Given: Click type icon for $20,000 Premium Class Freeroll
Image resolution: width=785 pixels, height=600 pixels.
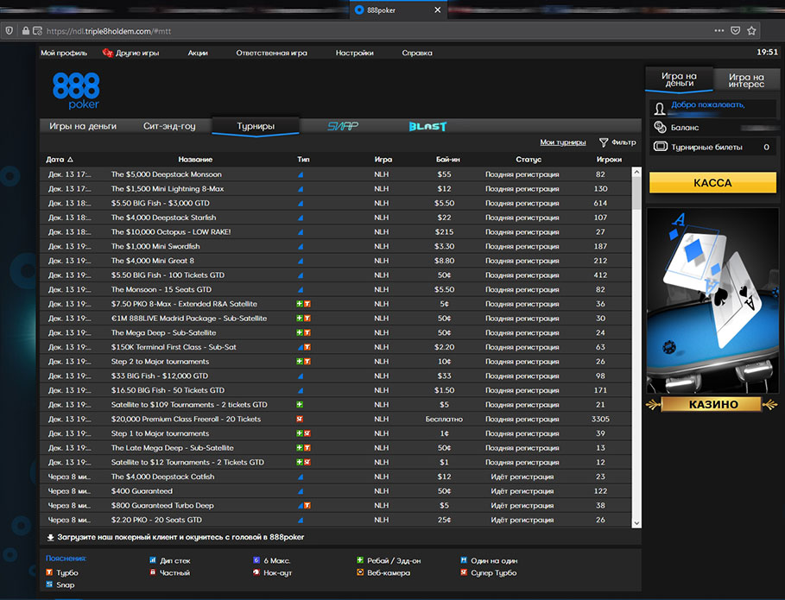Looking at the screenshot, I should pos(300,419).
